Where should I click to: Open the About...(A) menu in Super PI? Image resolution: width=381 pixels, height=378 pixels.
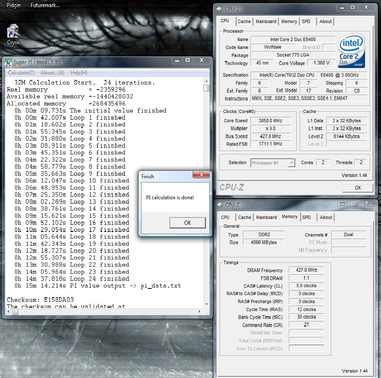(x=52, y=73)
